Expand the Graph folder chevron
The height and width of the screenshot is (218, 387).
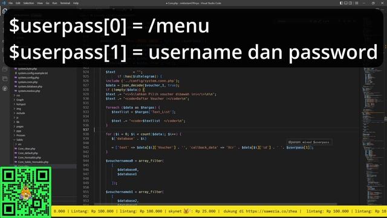click(x=15, y=100)
